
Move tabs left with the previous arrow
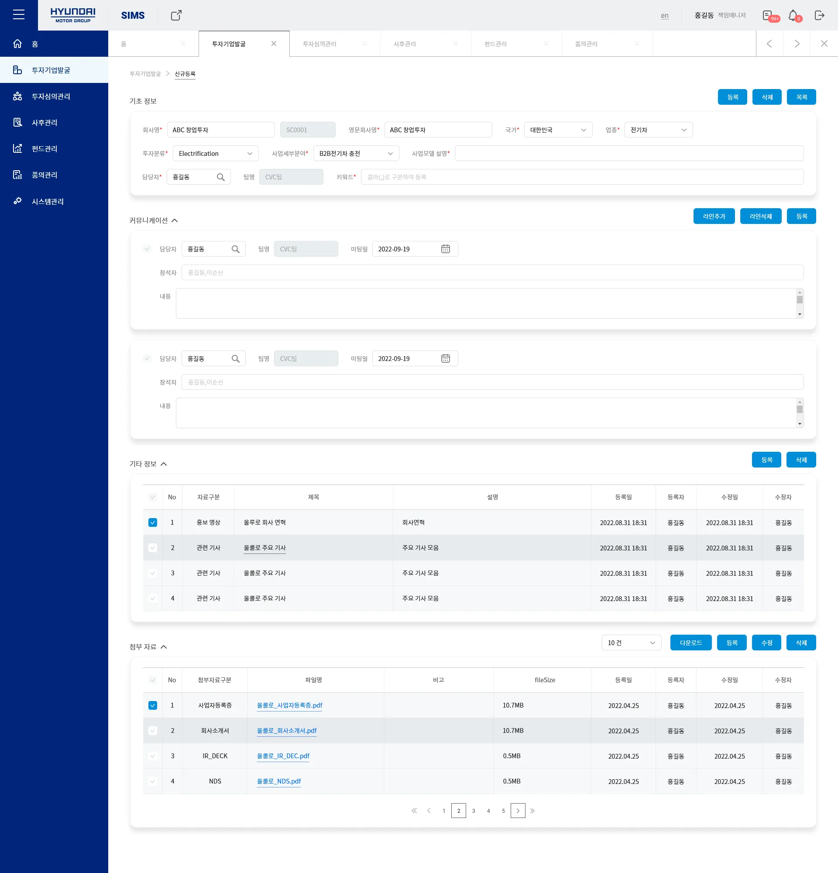[769, 44]
